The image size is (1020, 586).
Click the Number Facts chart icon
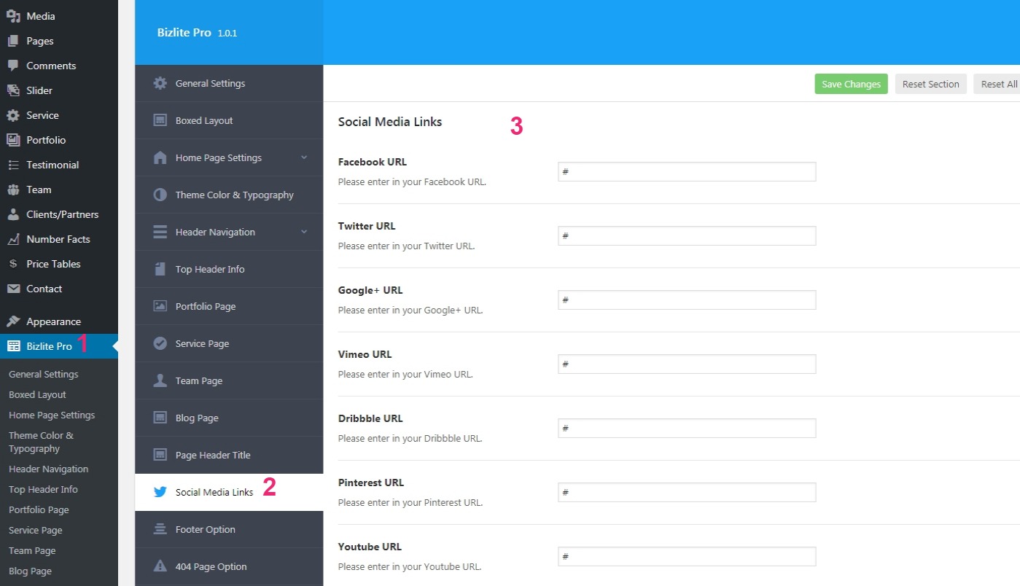(x=13, y=239)
